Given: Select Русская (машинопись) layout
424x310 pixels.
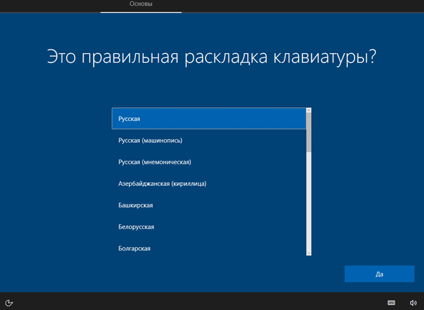Looking at the screenshot, I should [209, 140].
